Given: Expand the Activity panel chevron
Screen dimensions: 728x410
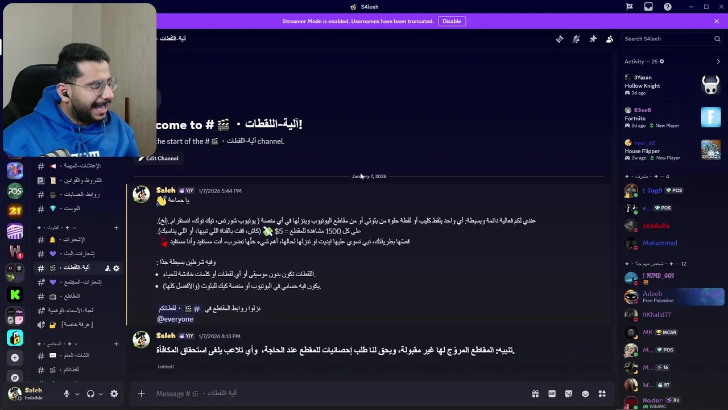Looking at the screenshot, I should (718, 61).
